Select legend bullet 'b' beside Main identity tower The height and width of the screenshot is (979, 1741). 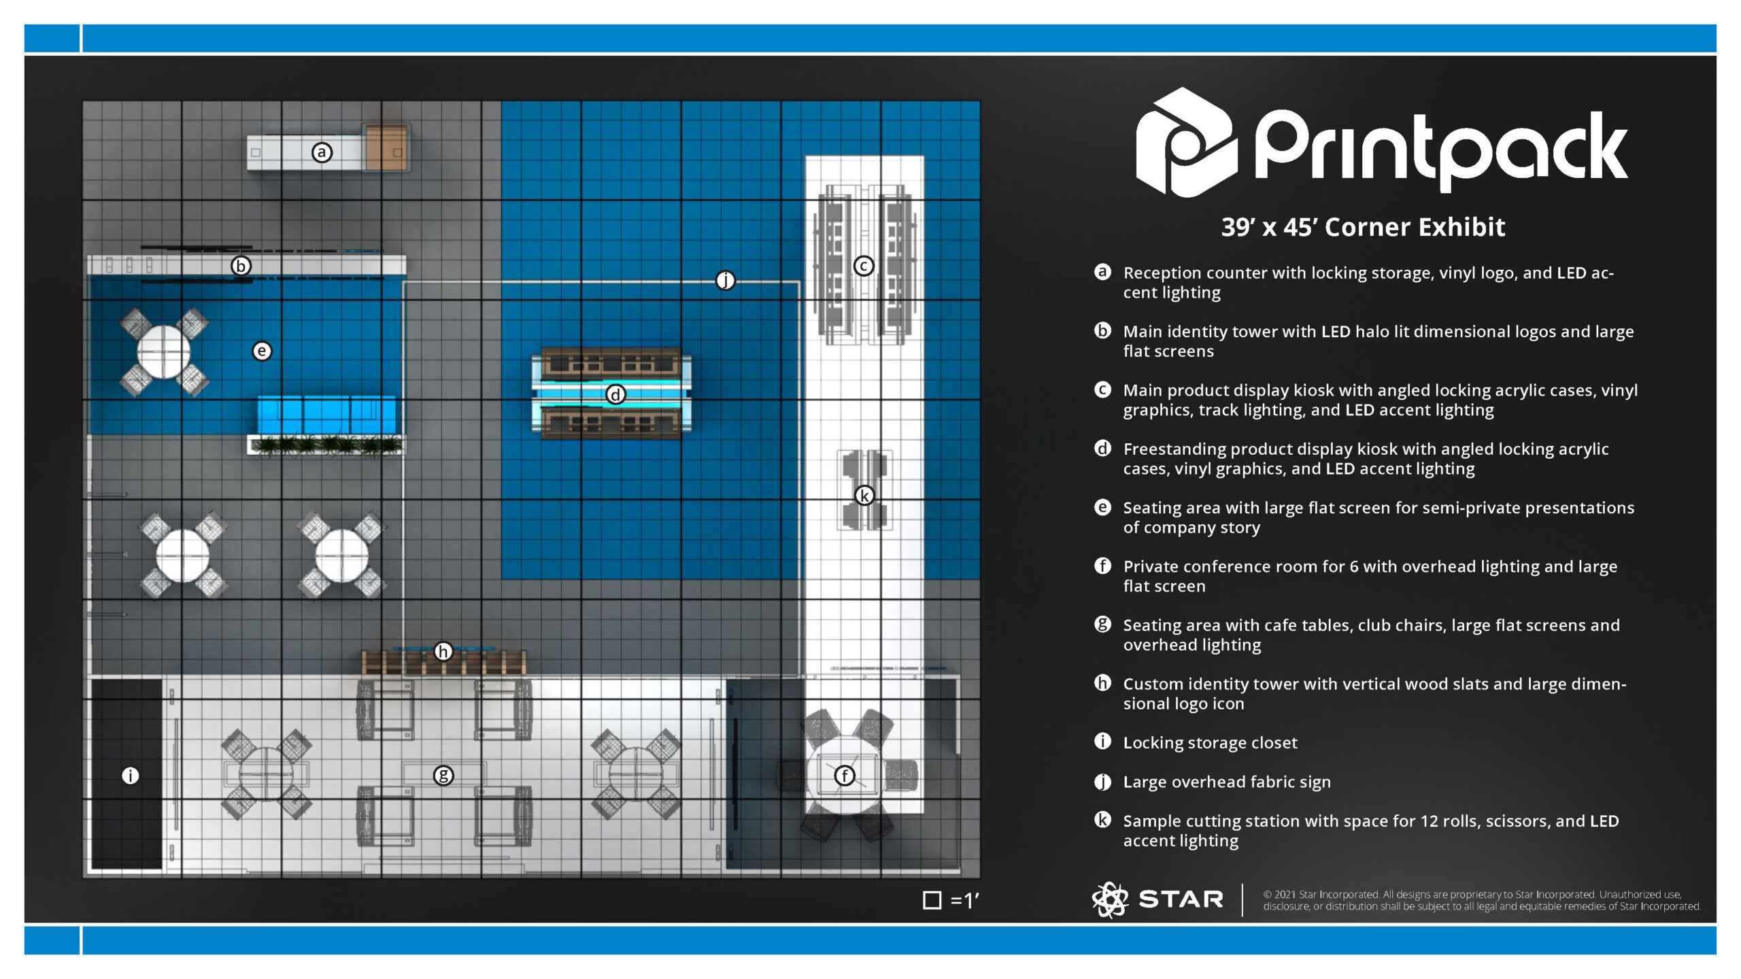click(1102, 330)
